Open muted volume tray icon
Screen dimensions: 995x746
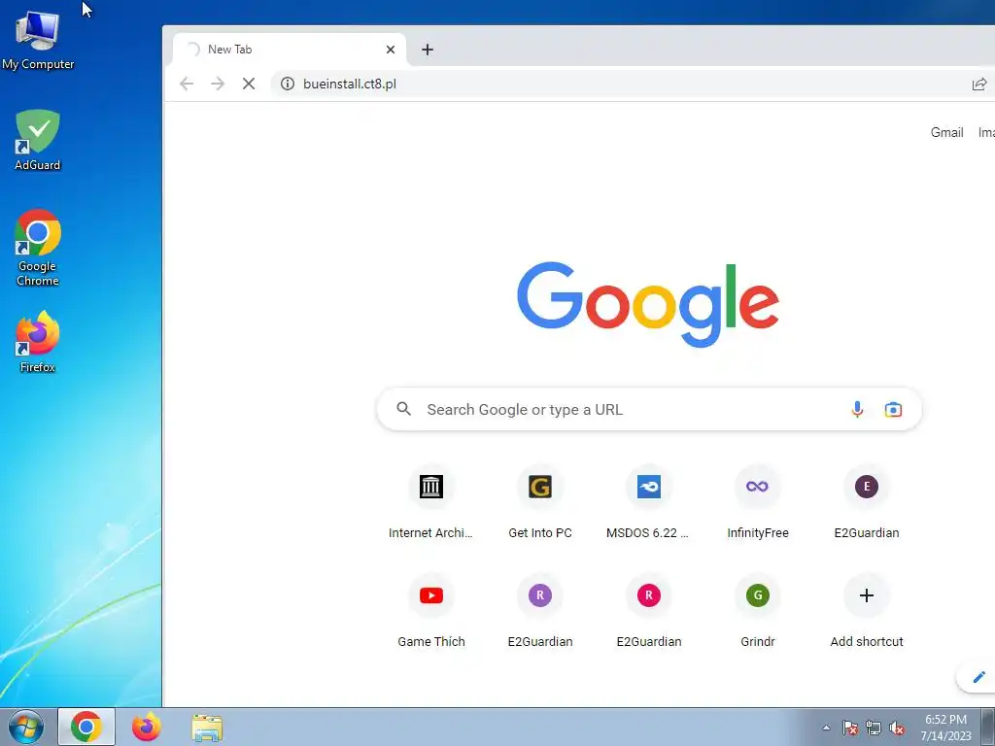point(897,728)
